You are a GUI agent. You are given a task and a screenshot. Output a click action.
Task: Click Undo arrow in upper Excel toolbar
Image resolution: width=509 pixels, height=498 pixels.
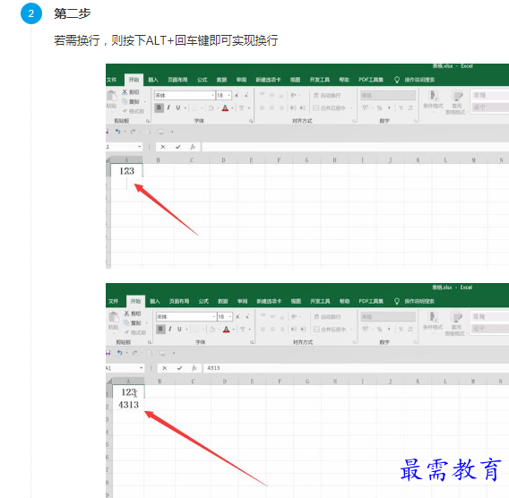117,132
